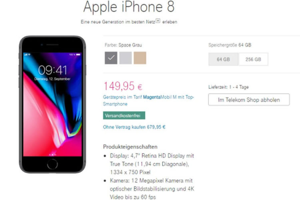Click the checkmark on the grey swatch
Screen dimensions: 300x200
click(x=111, y=58)
